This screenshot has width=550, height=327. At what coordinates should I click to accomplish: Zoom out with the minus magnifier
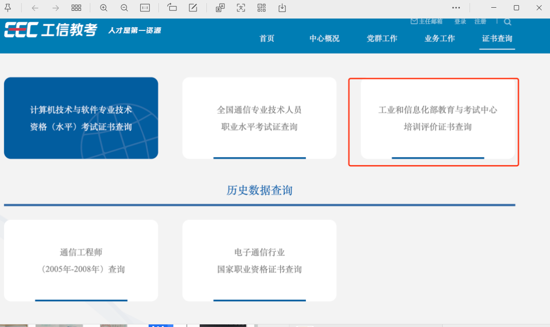(x=124, y=8)
